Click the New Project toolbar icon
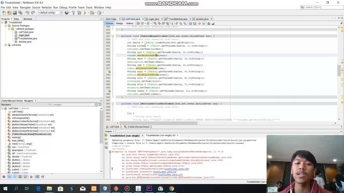This screenshot has height=193, width=344. click(x=10, y=13)
